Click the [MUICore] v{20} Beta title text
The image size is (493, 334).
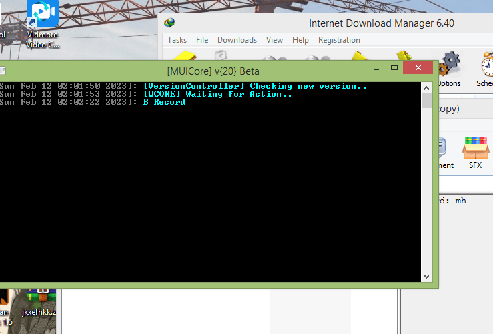213,71
